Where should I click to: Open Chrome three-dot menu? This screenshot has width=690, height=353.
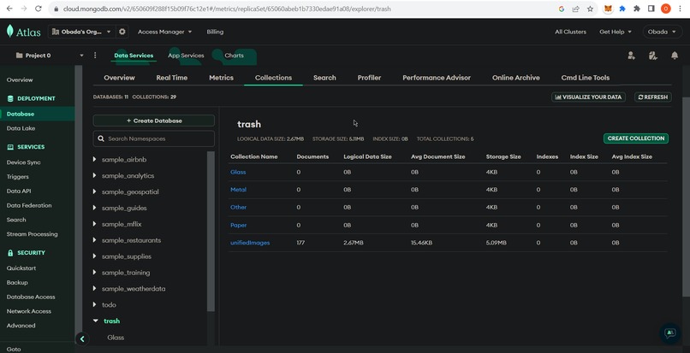coord(680,9)
